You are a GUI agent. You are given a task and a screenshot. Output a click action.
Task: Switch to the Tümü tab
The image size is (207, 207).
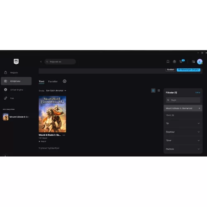[x=41, y=82]
